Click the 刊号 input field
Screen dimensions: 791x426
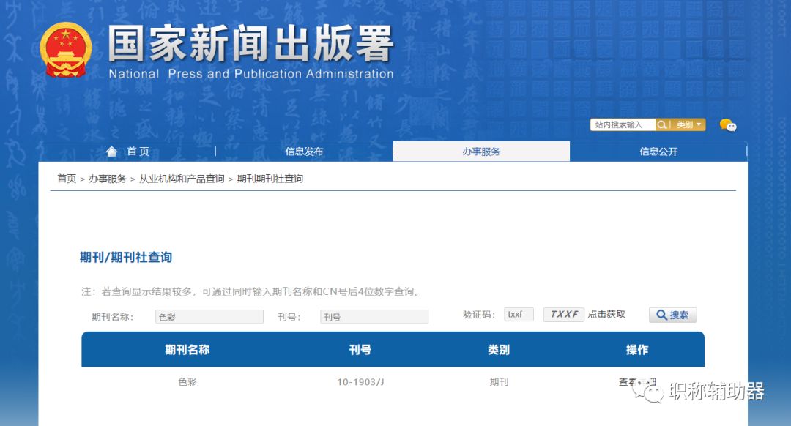pyautogui.click(x=374, y=316)
